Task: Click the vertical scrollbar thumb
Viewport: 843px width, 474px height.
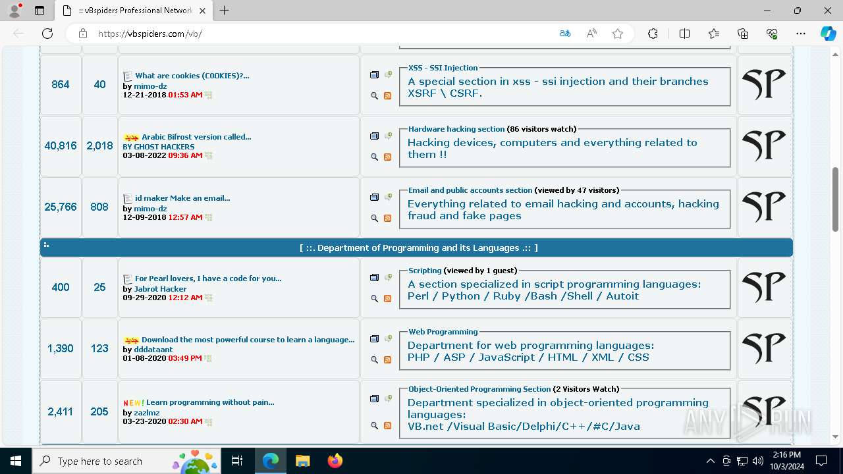Action: (x=835, y=199)
